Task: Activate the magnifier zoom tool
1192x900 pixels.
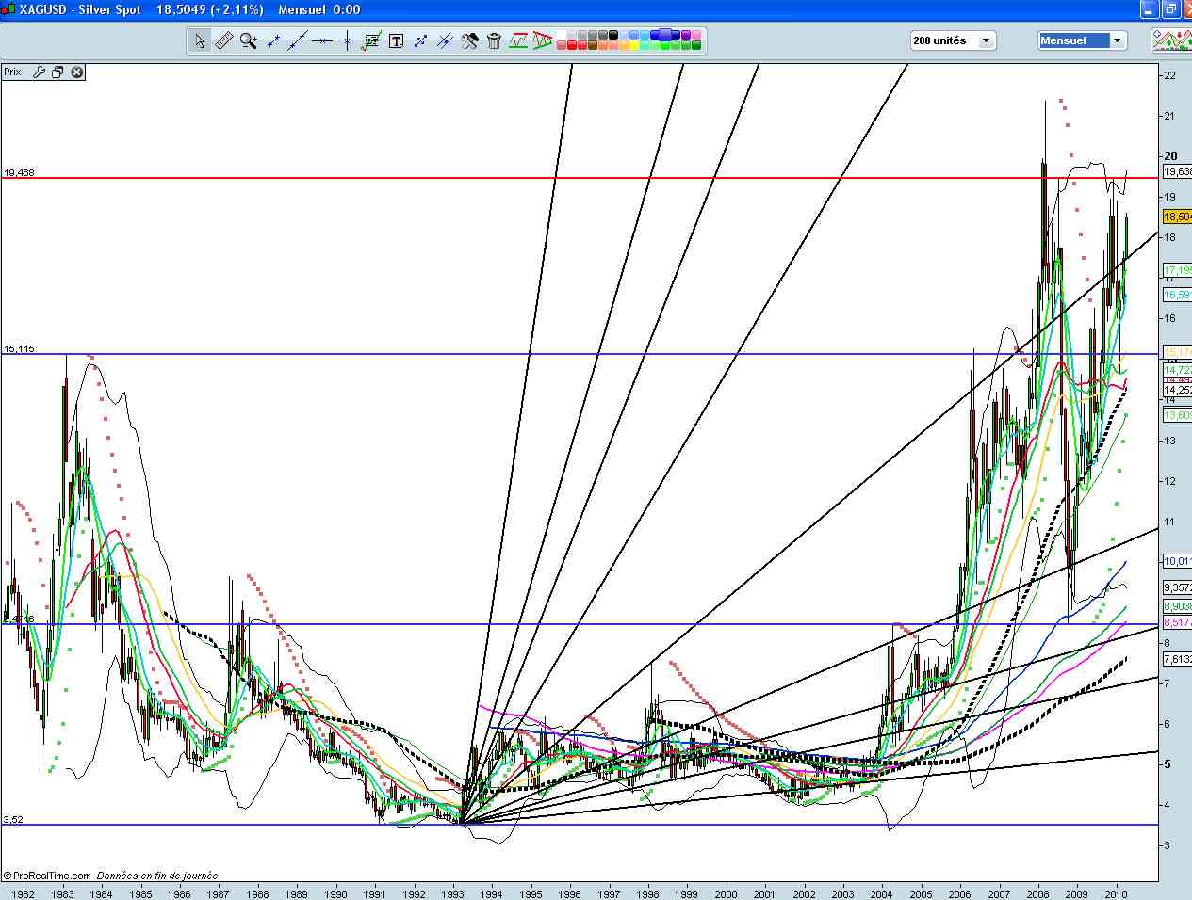Action: (248, 40)
